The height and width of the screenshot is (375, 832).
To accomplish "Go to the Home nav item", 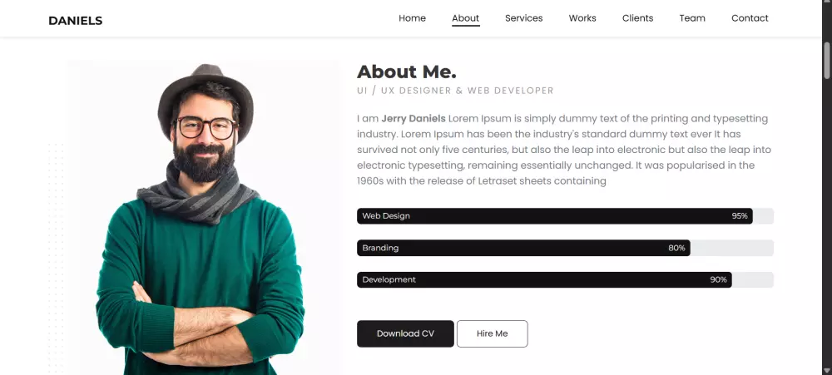I will click(x=412, y=18).
